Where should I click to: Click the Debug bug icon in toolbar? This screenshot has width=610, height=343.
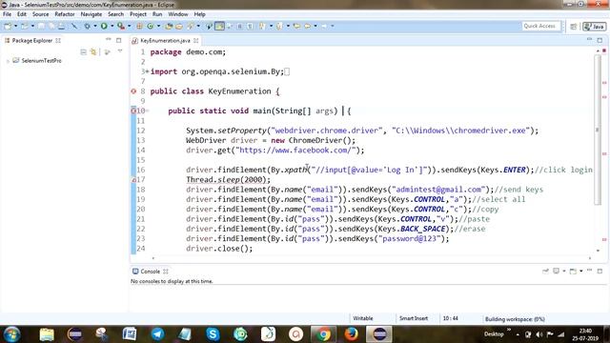tap(87, 26)
